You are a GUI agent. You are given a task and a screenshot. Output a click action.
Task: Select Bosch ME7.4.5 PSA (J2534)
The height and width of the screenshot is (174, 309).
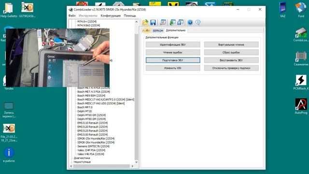(x=94, y=92)
